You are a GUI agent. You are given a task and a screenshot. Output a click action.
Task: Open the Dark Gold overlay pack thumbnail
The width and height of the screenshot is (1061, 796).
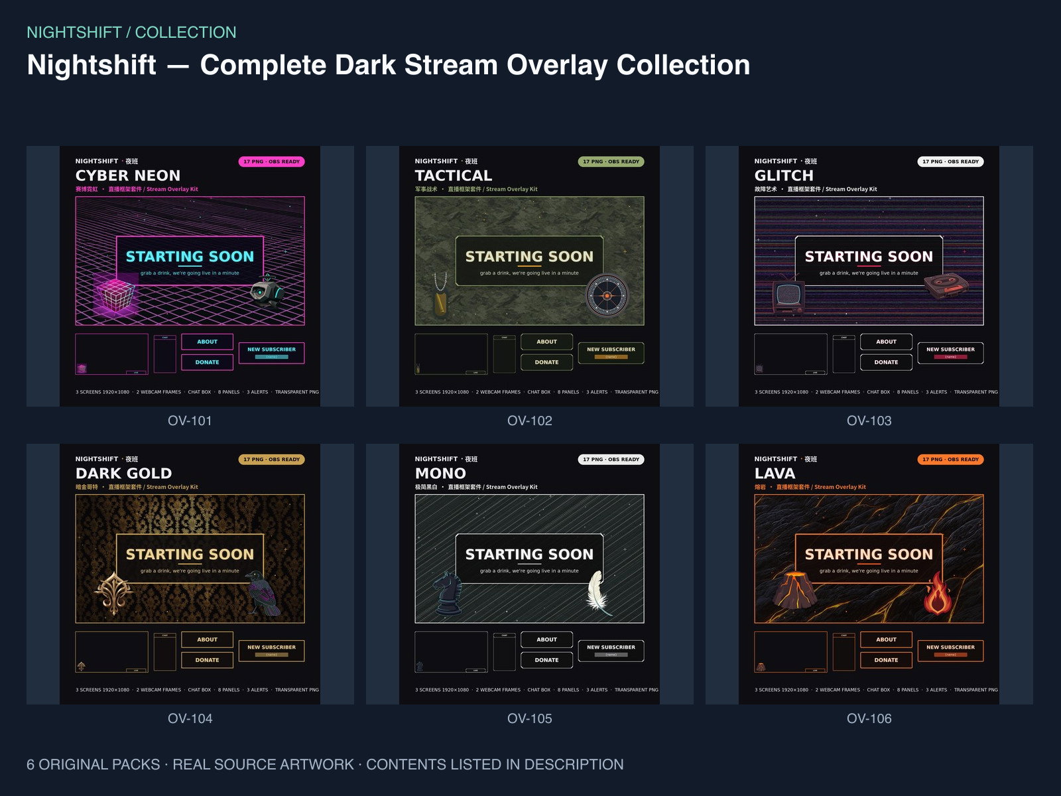coord(190,574)
